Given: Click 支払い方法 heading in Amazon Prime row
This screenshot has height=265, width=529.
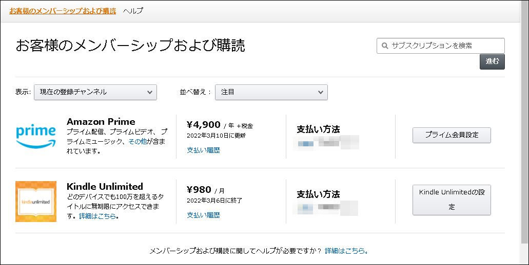Looking at the screenshot, I should [318, 129].
